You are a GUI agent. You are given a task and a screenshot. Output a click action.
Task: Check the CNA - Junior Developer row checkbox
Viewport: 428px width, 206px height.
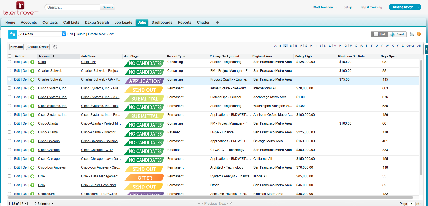pyautogui.click(x=9, y=185)
